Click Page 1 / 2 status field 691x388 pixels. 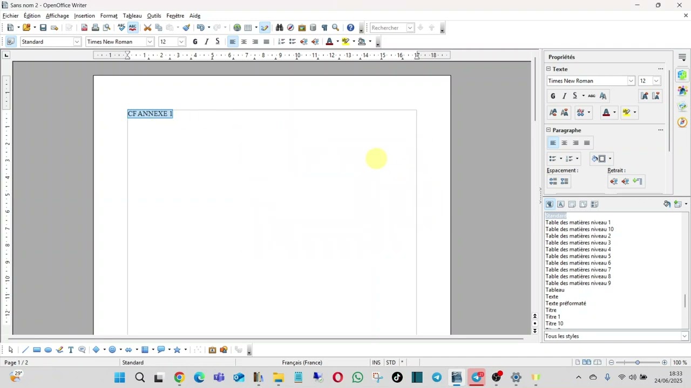(x=16, y=363)
